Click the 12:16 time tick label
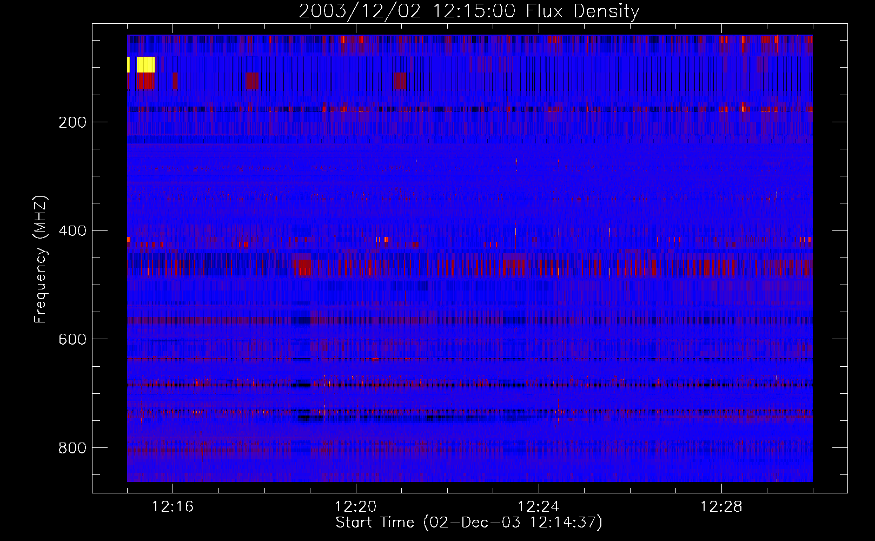Image resolution: width=875 pixels, height=541 pixels. click(x=173, y=507)
